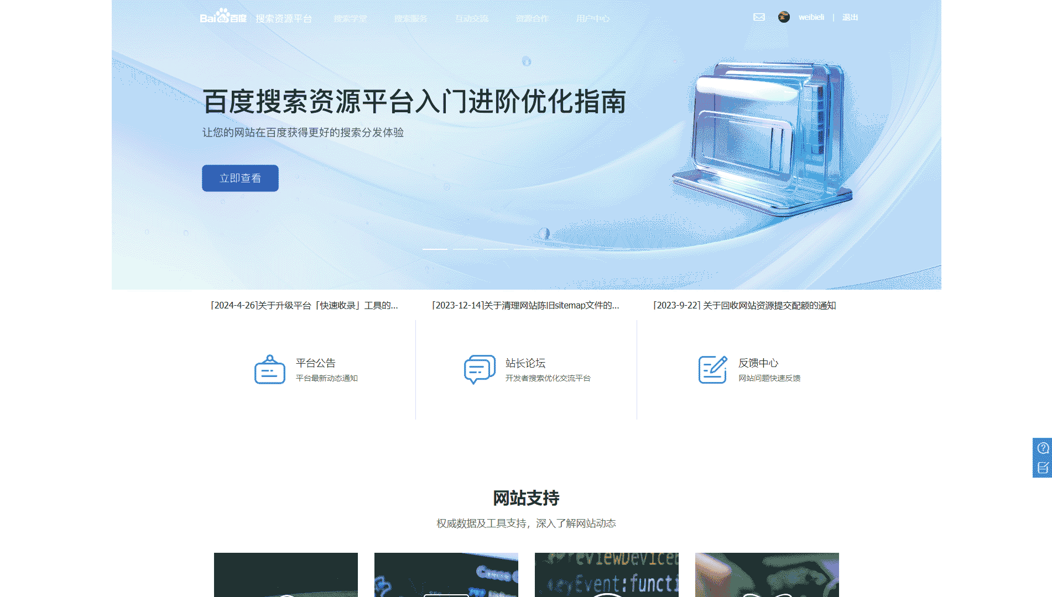The height and width of the screenshot is (597, 1052).
Task: Click the weibieli username
Action: [811, 17]
